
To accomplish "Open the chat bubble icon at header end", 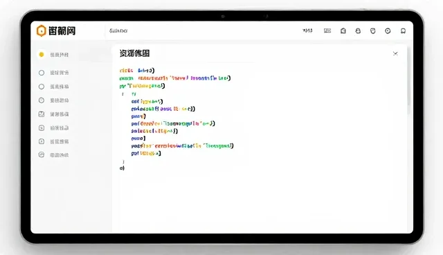I will coord(403,30).
